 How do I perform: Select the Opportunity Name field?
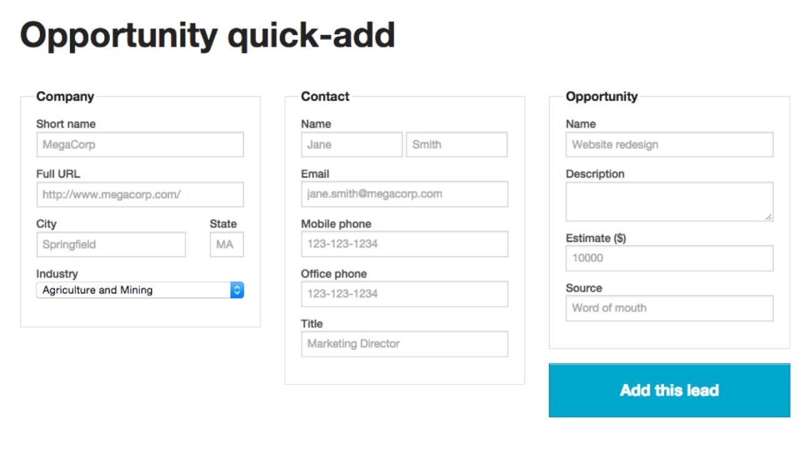[669, 145]
